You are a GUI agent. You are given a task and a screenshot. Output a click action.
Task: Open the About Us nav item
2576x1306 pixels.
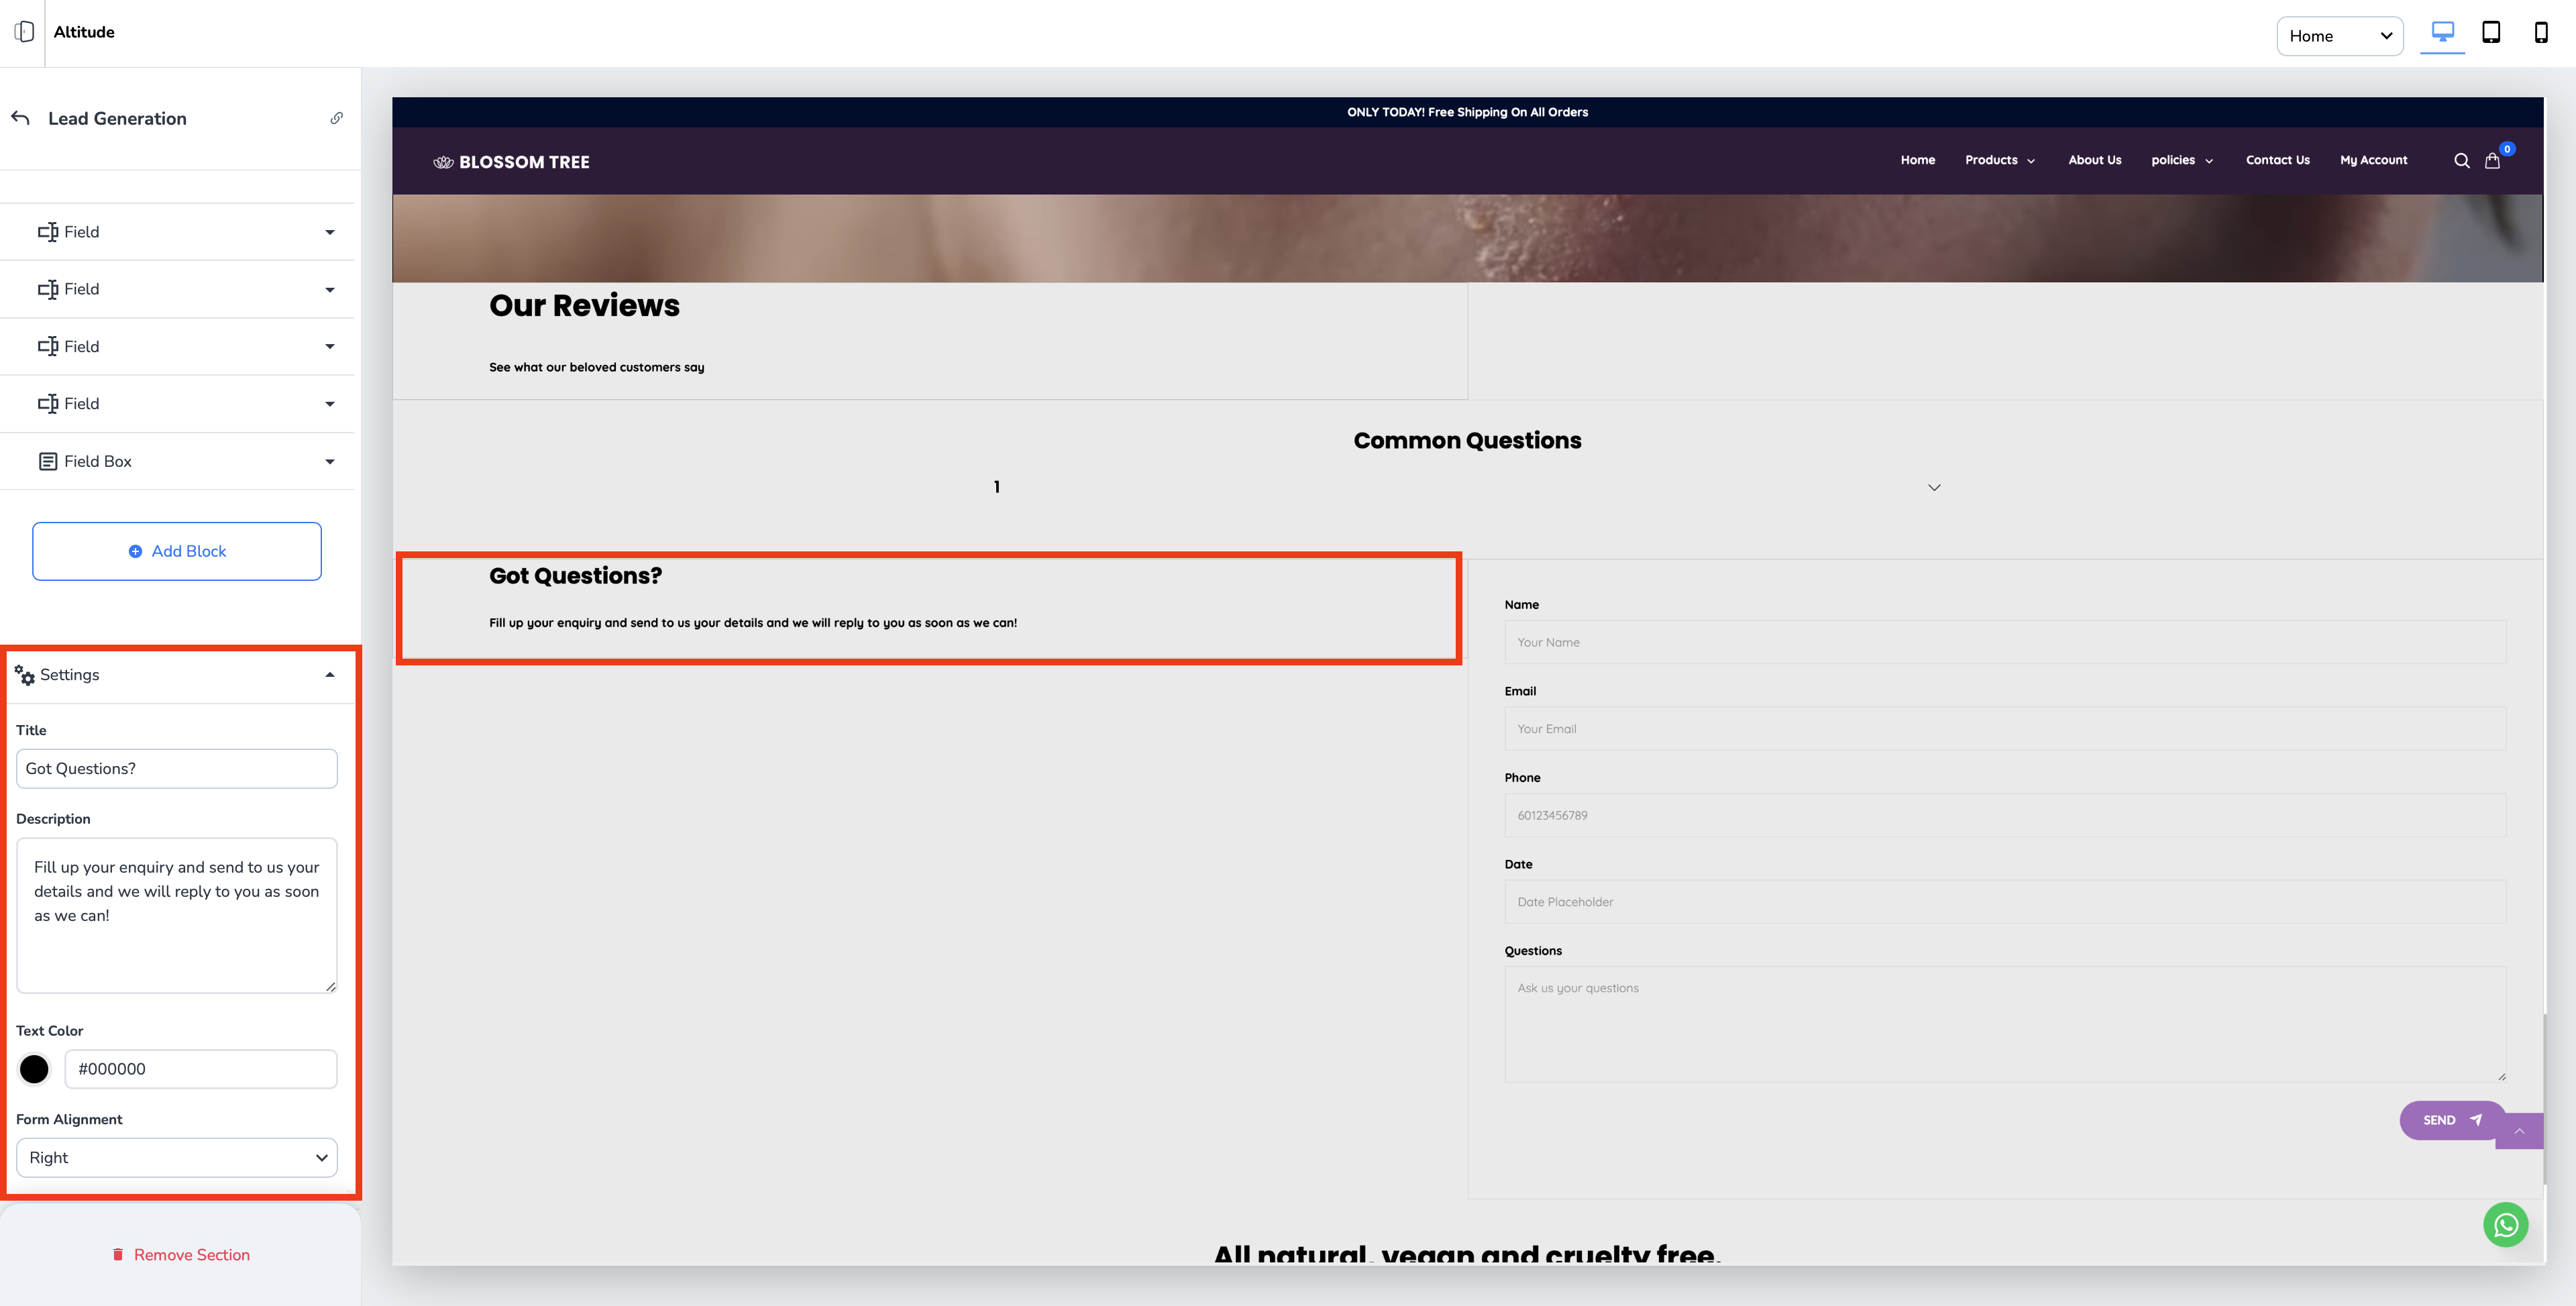tap(2094, 160)
